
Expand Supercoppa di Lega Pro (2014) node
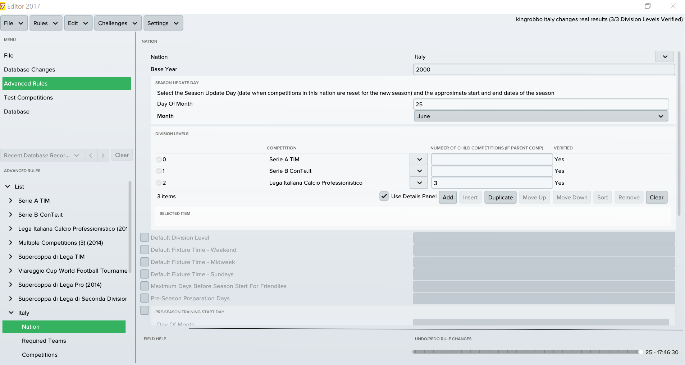pyautogui.click(x=10, y=285)
